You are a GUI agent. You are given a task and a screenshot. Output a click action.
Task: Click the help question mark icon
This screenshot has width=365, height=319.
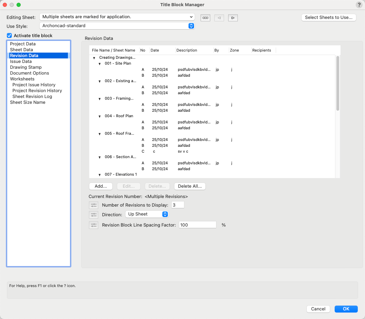[358, 5]
